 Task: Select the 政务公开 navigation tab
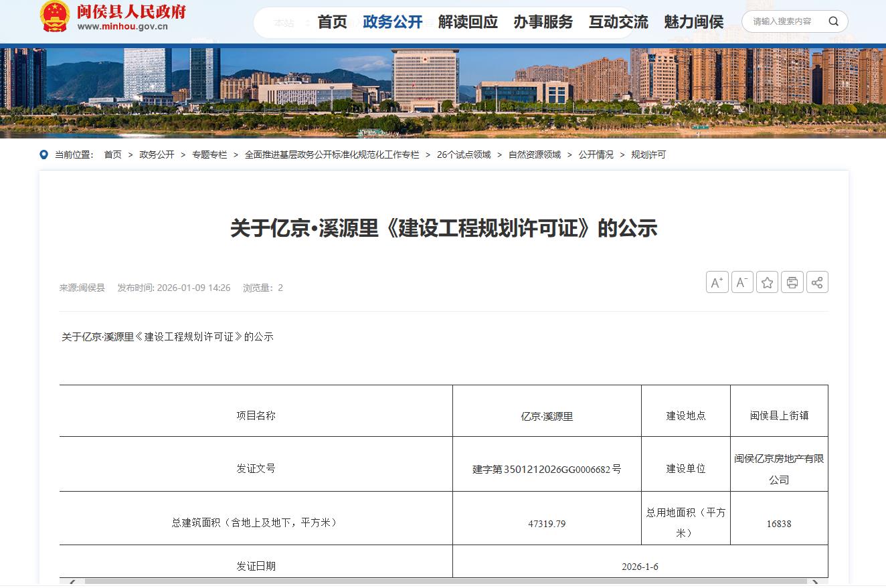click(x=393, y=22)
